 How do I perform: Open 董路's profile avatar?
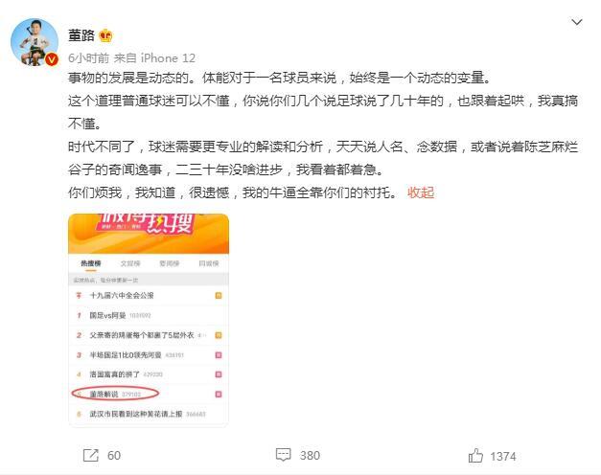click(35, 42)
